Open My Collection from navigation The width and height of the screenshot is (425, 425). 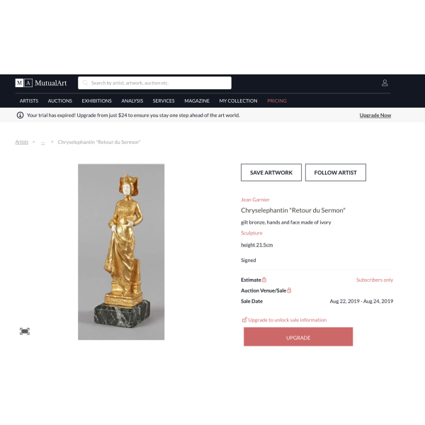point(238,101)
